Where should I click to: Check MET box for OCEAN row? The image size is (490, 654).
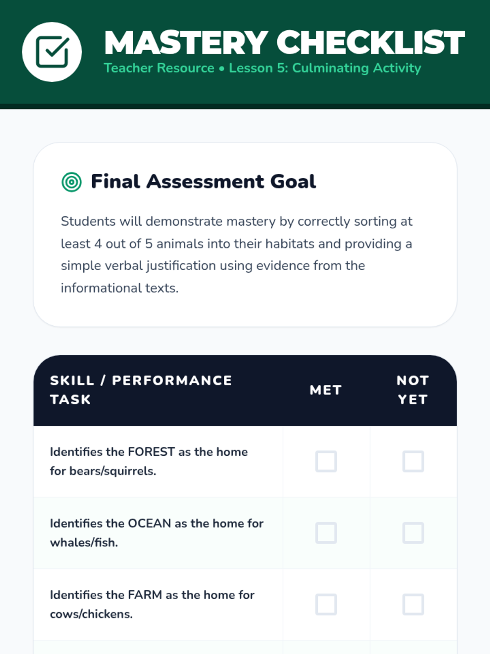(326, 533)
